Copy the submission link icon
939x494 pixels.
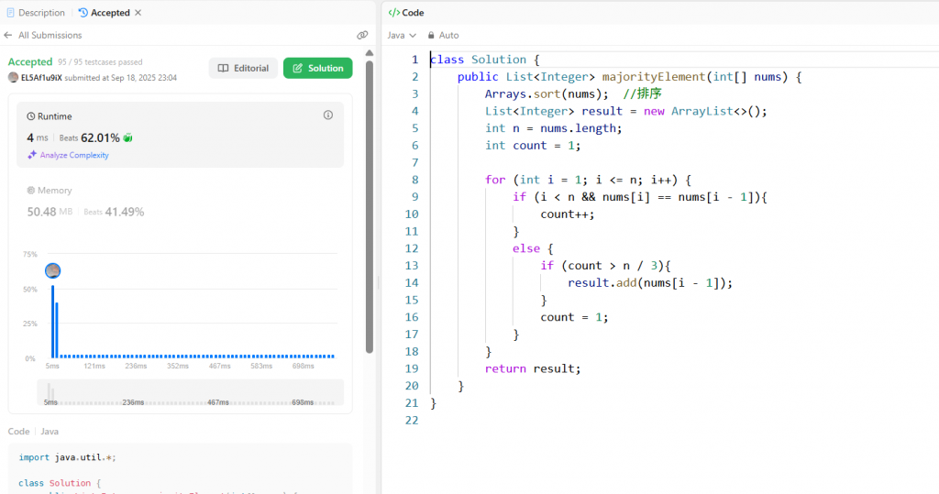pyautogui.click(x=362, y=36)
